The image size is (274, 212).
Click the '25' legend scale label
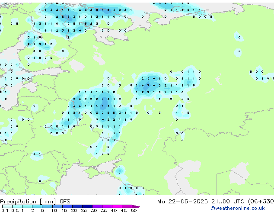click(x=84, y=210)
